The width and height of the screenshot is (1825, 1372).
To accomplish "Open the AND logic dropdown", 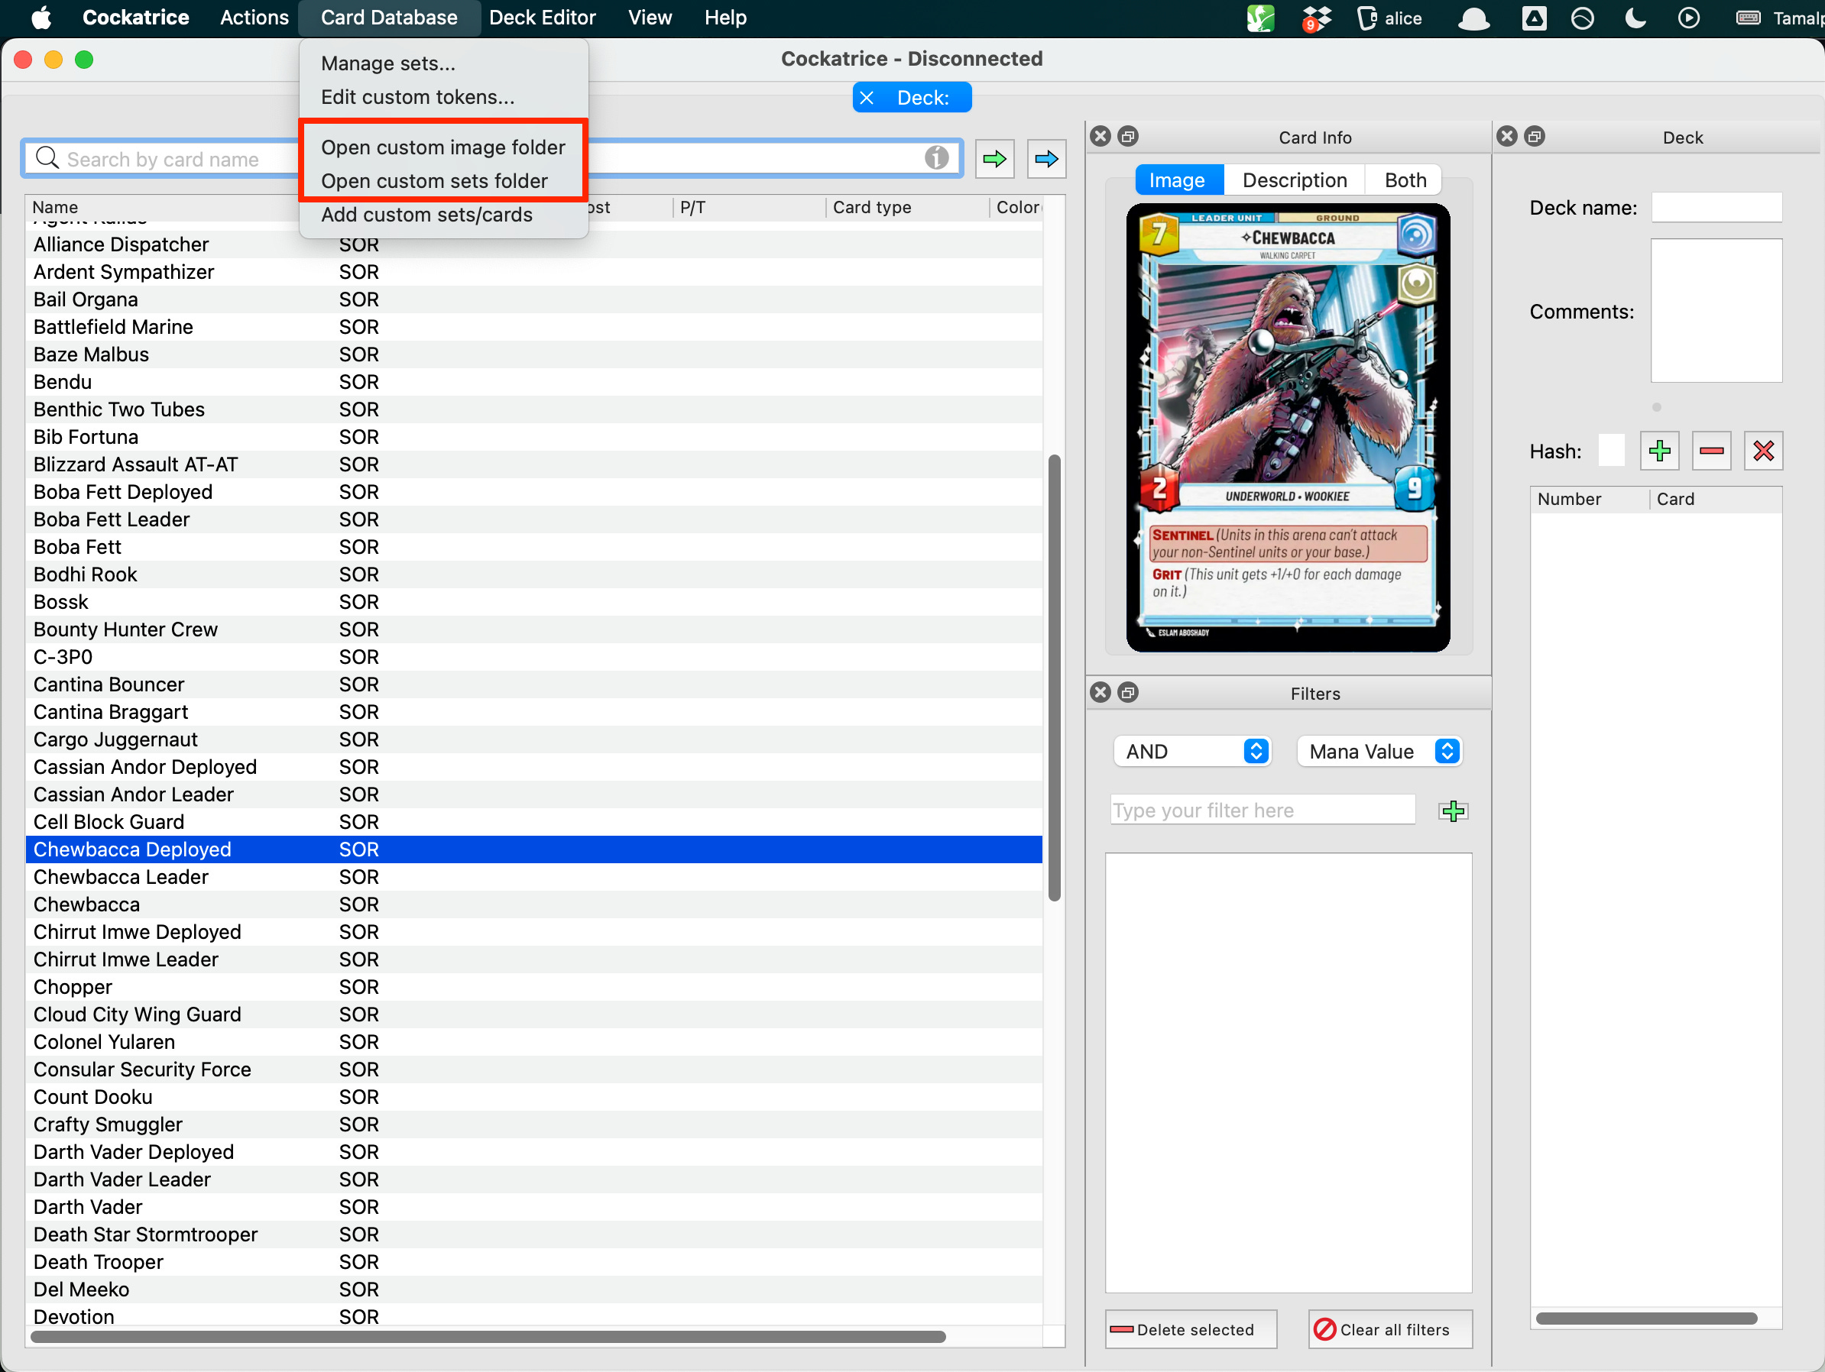I will [1191, 751].
